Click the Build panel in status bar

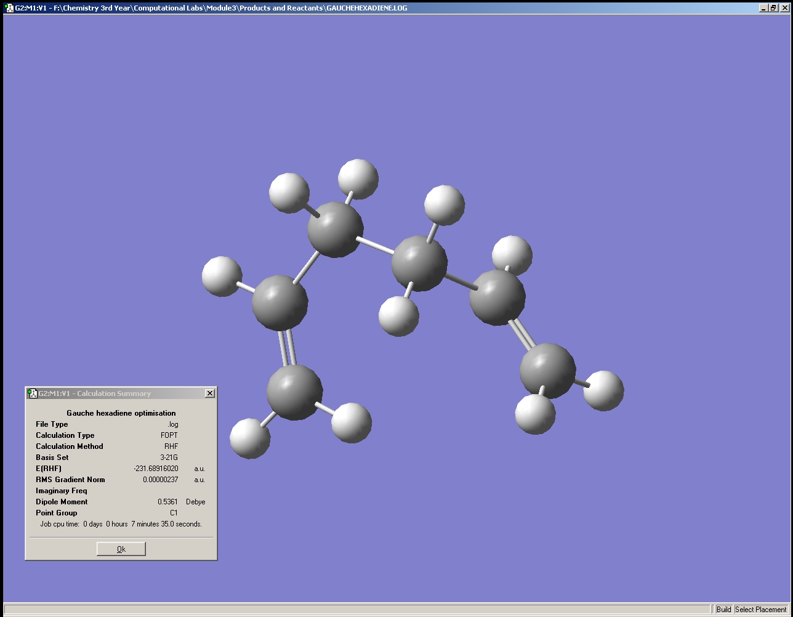pos(723,610)
